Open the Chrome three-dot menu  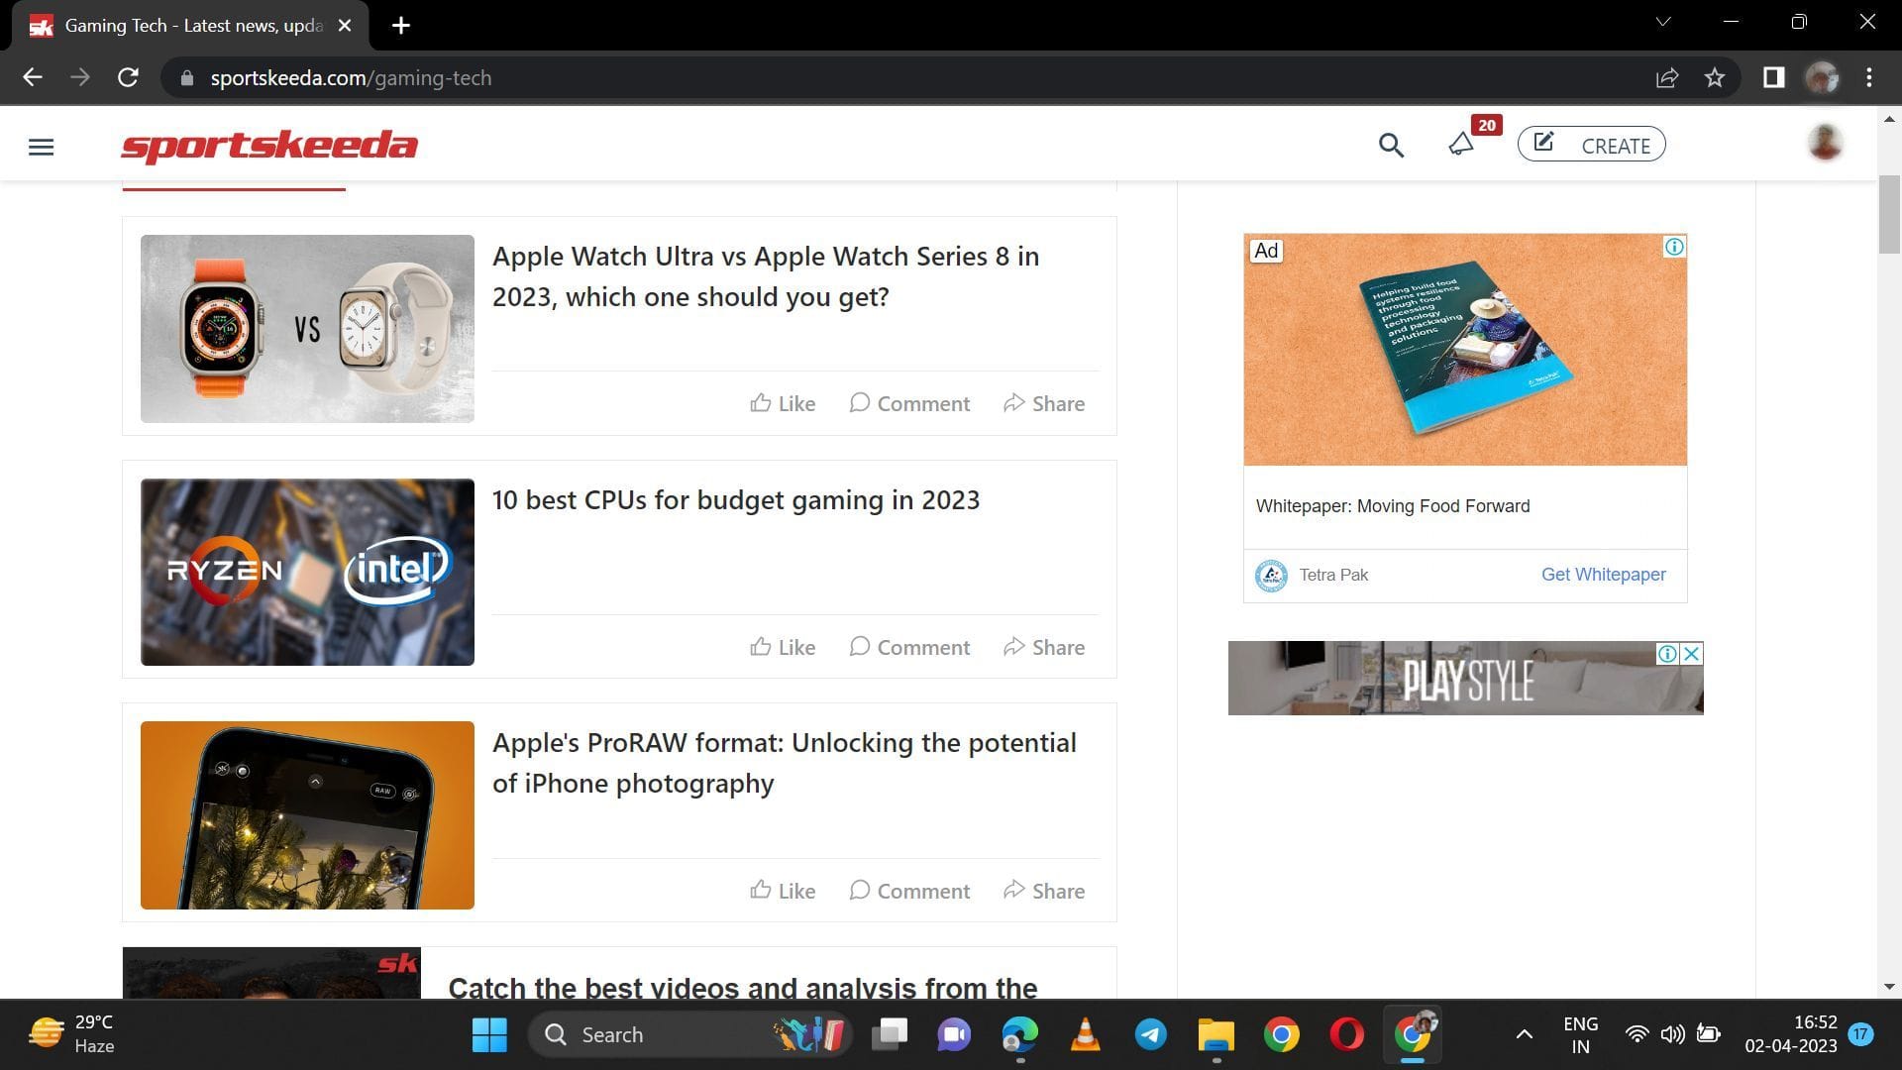[x=1870, y=77]
